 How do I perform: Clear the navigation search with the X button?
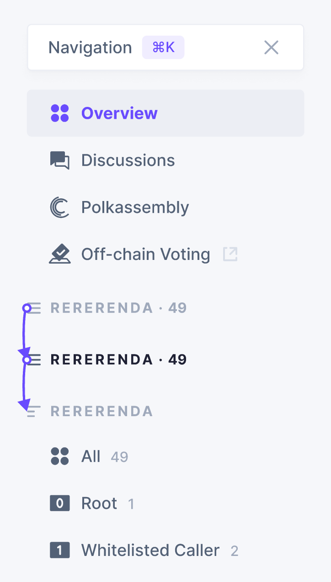click(x=271, y=47)
